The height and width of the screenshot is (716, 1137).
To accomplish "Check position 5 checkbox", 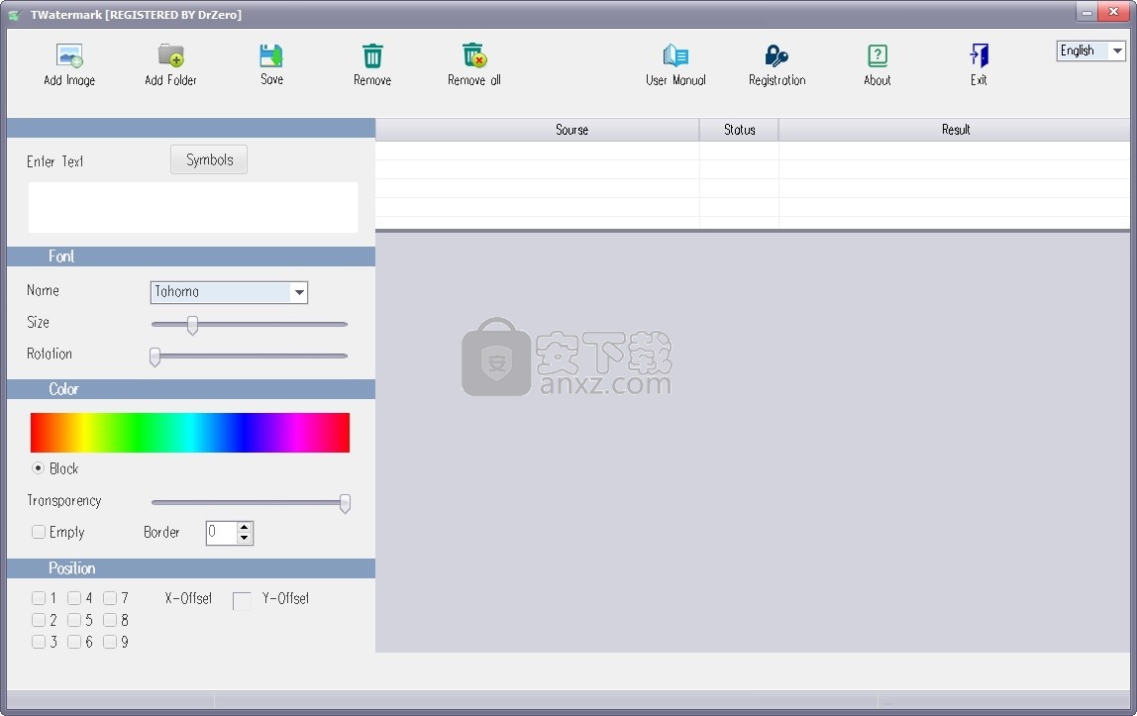I will click(x=74, y=620).
